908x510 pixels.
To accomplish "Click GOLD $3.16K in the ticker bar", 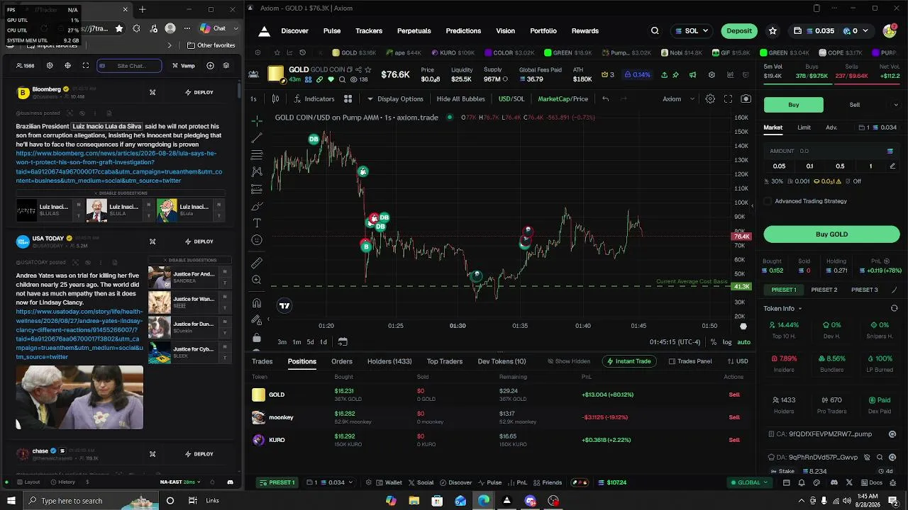I will pyautogui.click(x=354, y=53).
